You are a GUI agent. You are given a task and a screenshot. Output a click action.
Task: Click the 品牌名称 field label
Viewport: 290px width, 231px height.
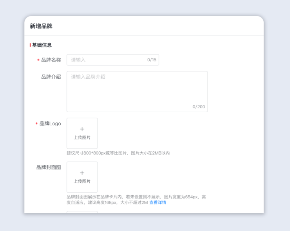click(x=51, y=60)
